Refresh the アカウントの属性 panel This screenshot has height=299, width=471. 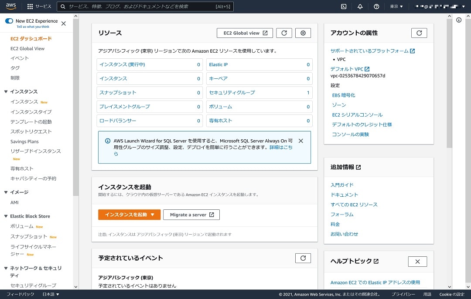click(419, 33)
